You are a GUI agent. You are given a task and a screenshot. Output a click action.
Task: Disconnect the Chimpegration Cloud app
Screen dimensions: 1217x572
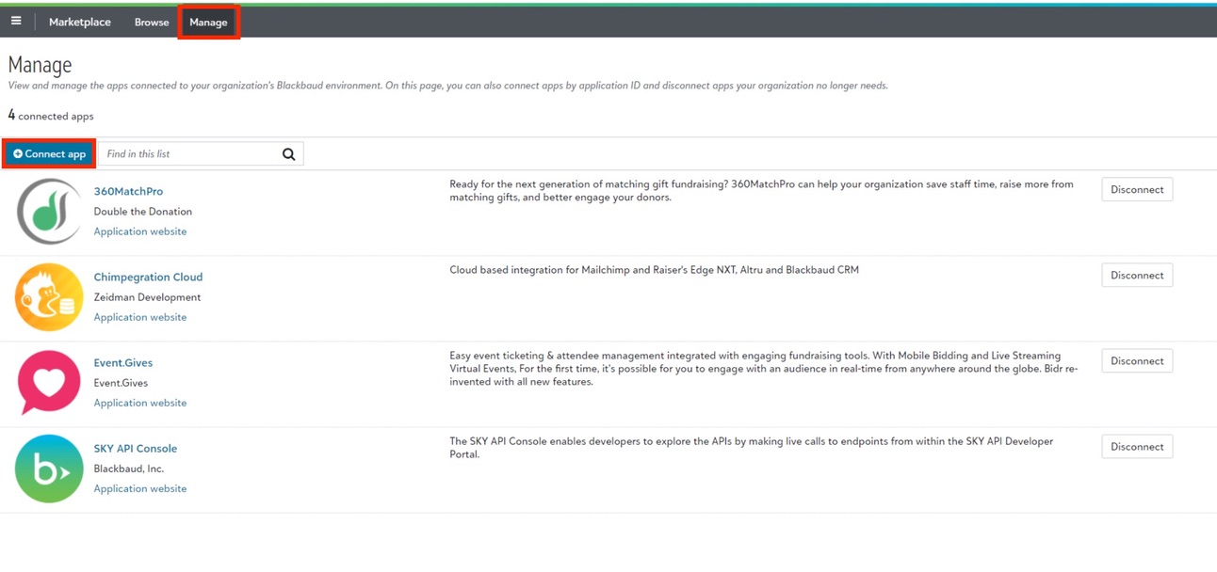tap(1137, 275)
